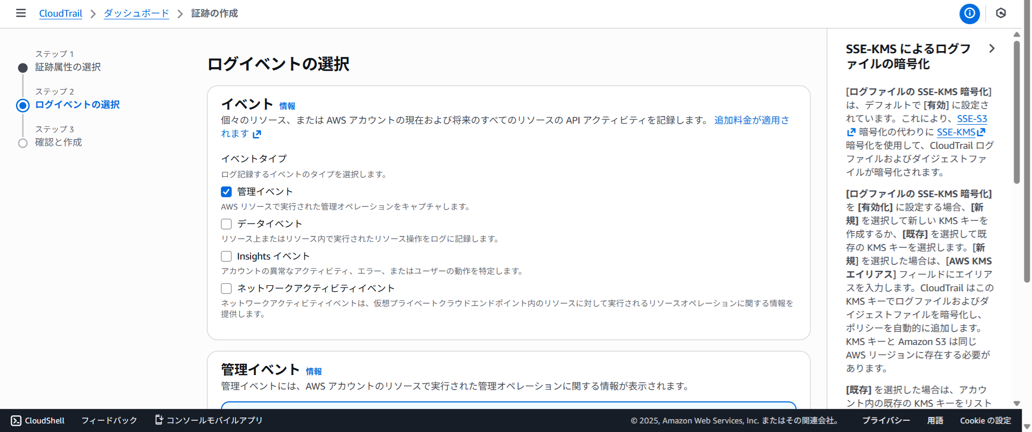Enable the Insights イベント checkbox
The width and height of the screenshot is (1032, 432).
[226, 256]
